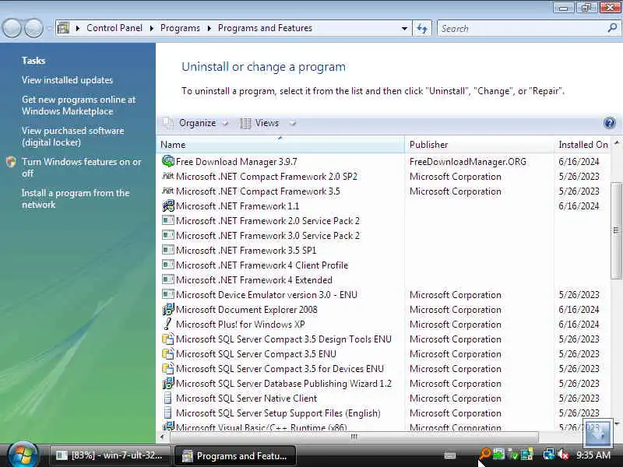Open the Views dropdown arrow

[293, 123]
